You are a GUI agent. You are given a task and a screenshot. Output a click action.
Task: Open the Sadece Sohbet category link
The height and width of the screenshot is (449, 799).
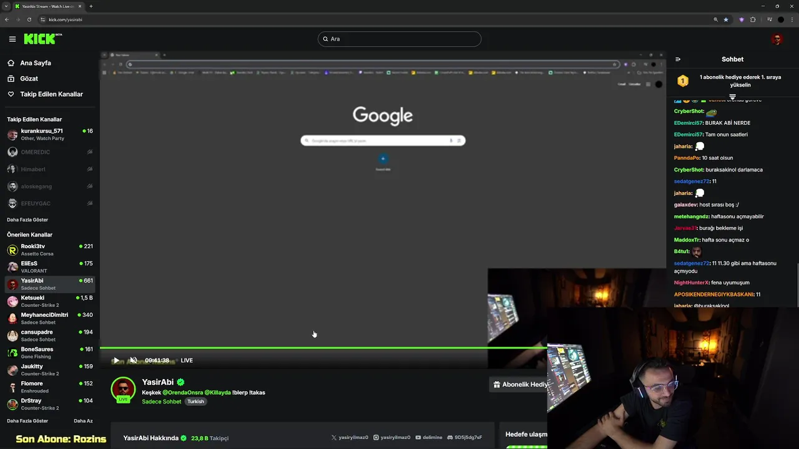(162, 402)
